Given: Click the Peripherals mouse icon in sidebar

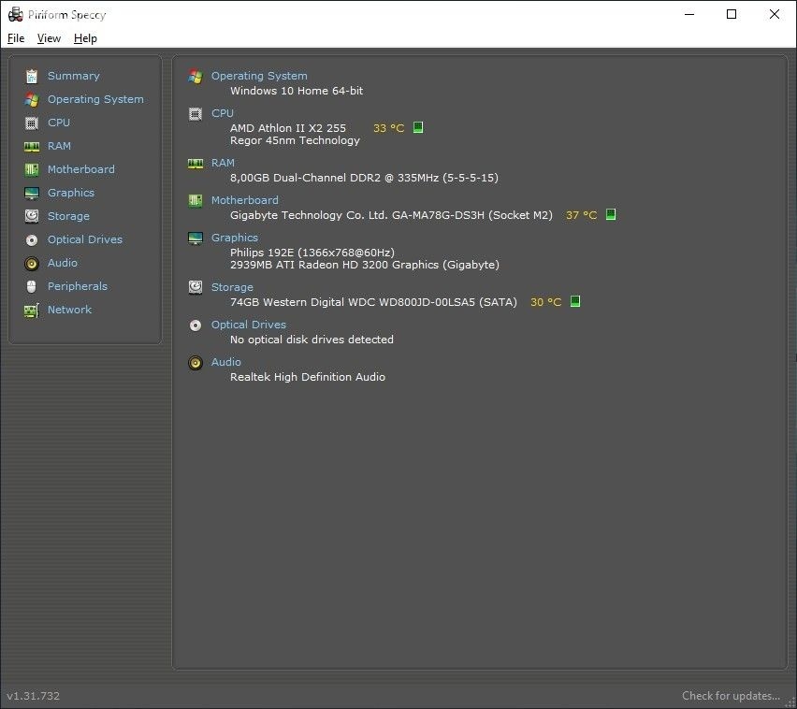Looking at the screenshot, I should click(x=32, y=286).
